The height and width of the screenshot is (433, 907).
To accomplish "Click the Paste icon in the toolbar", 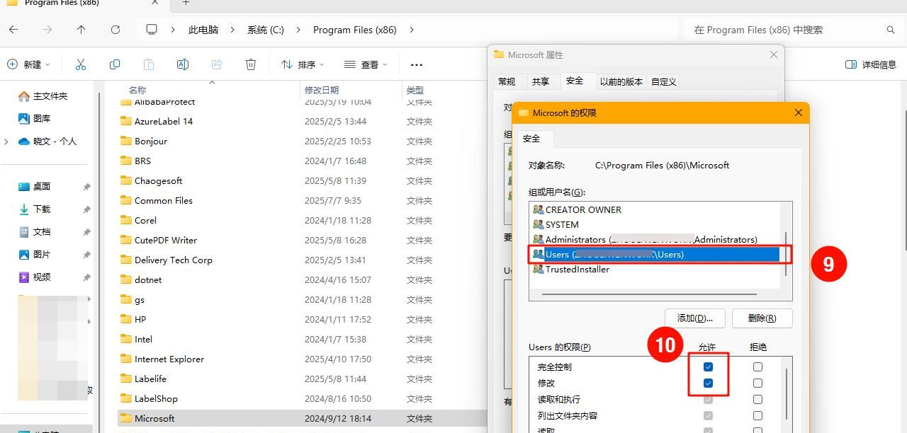I will coord(148,64).
